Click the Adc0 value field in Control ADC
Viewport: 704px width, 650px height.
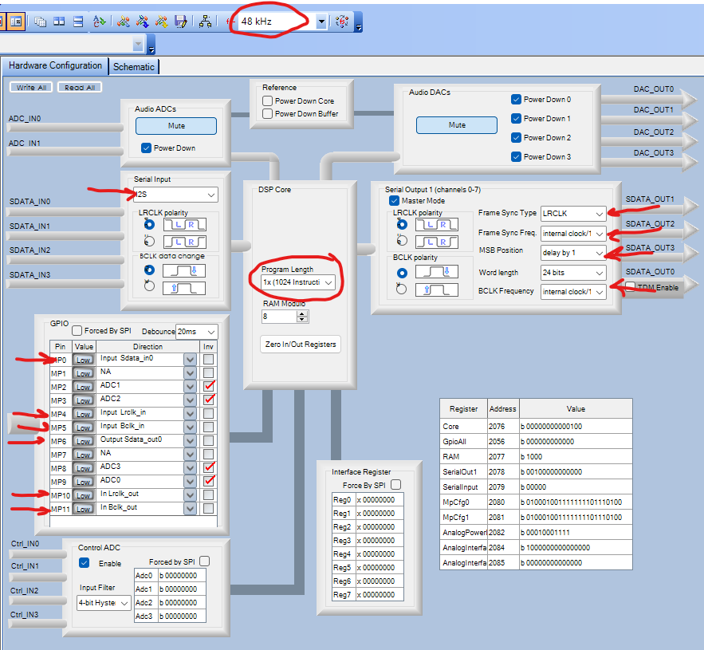pos(183,576)
